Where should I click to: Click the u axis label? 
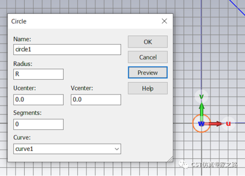point(228,123)
